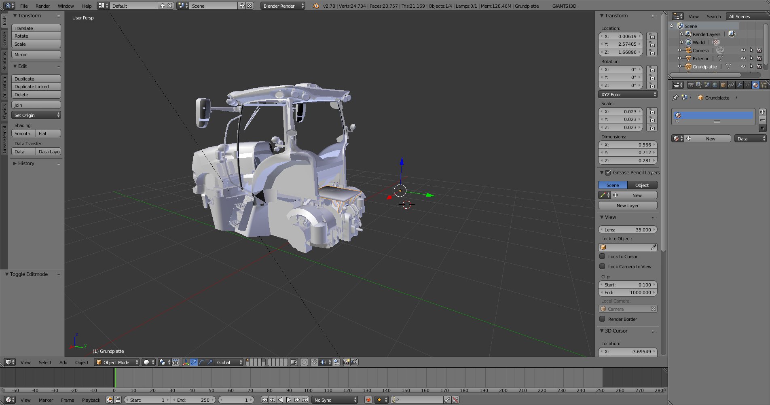Screen dimensions: 770x405
Task: Toggle Camera renderability camera icon
Action: coord(759,51)
